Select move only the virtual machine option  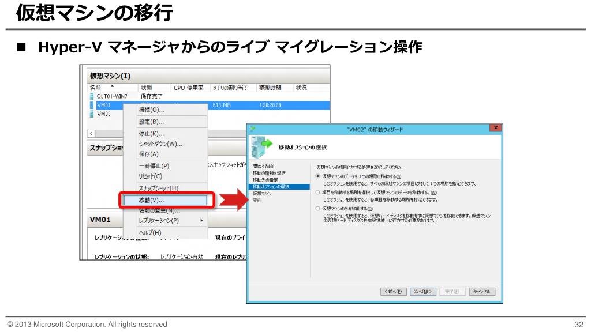[x=318, y=209]
